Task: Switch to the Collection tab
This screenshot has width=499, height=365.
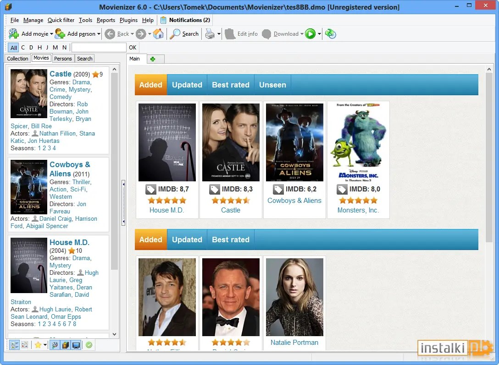Action: click(17, 59)
